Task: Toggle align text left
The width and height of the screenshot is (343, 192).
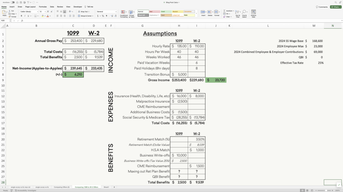Action: click(x=58, y=16)
